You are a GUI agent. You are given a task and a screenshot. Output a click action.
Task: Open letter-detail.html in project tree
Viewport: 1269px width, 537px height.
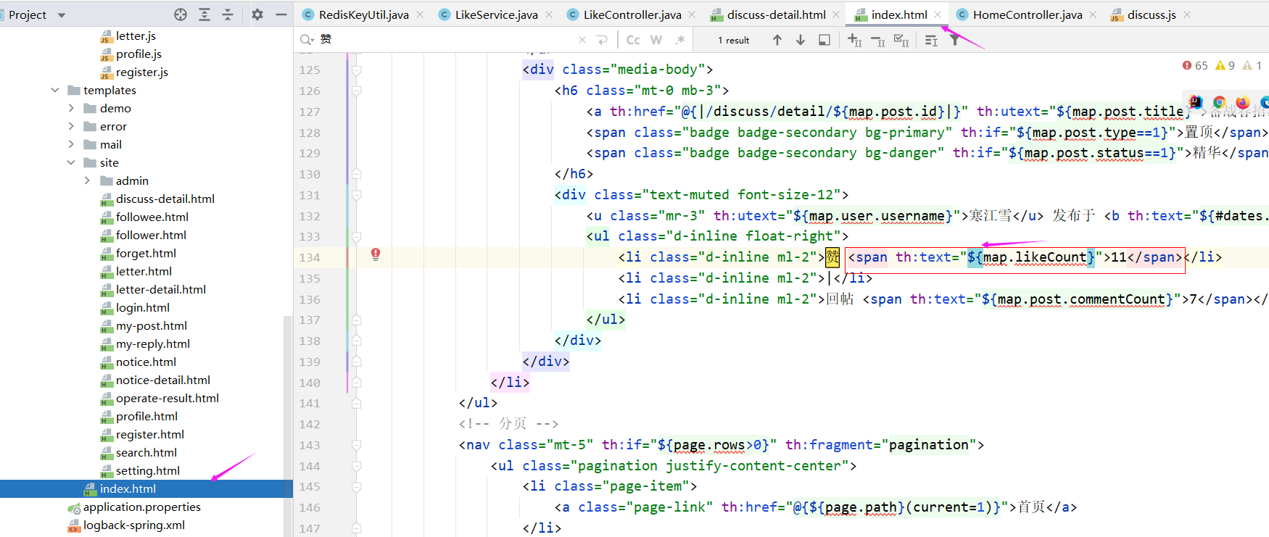point(161,289)
